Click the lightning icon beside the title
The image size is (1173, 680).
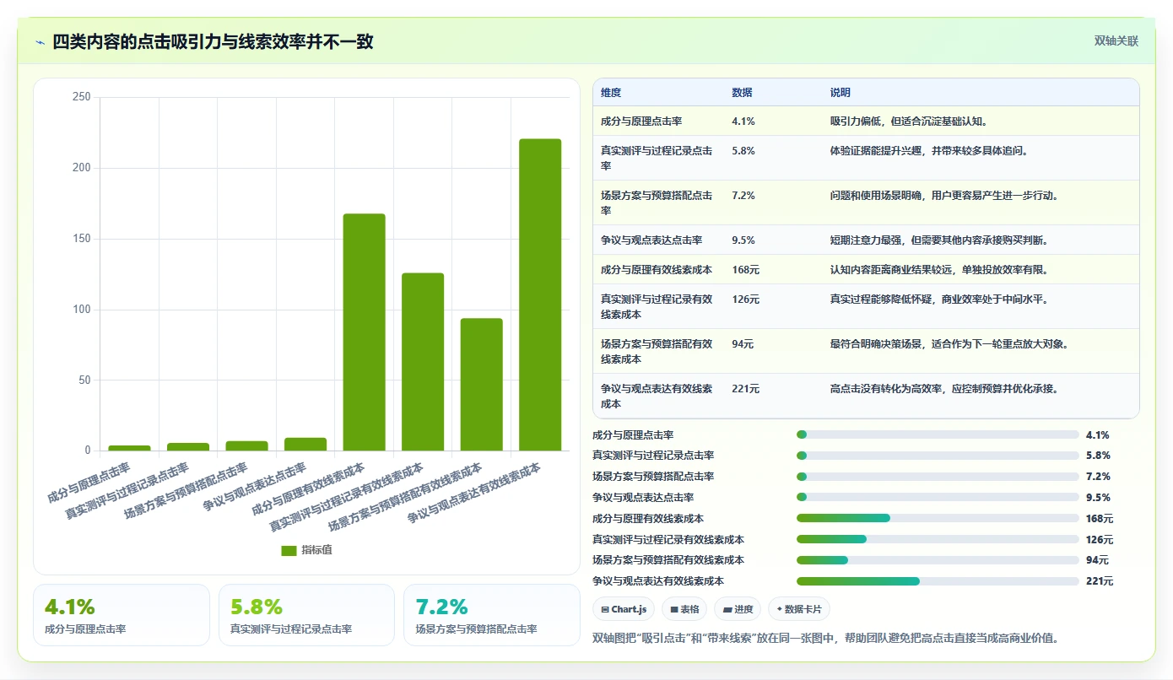[40, 42]
